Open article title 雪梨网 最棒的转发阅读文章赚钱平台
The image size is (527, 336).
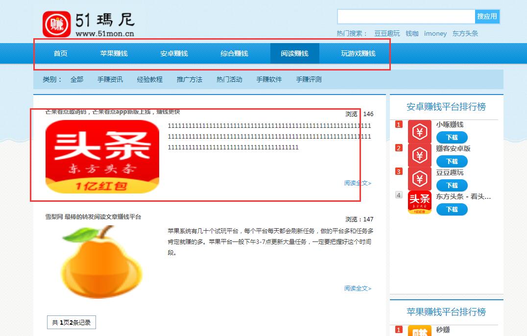(93, 217)
